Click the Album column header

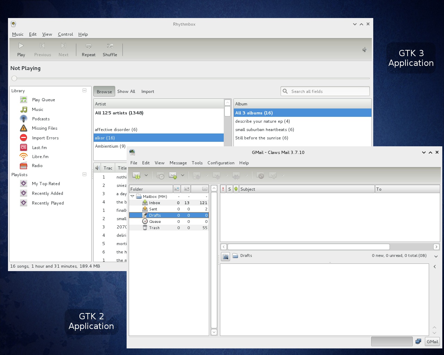302,104
